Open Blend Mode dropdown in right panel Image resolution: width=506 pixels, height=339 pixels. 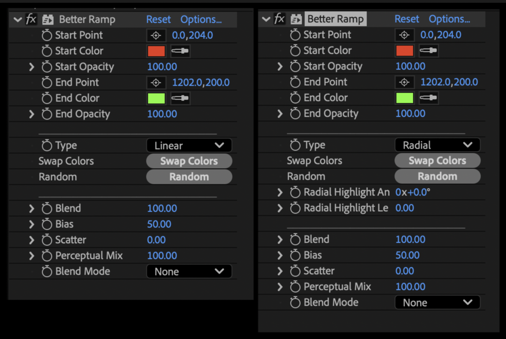click(x=437, y=302)
